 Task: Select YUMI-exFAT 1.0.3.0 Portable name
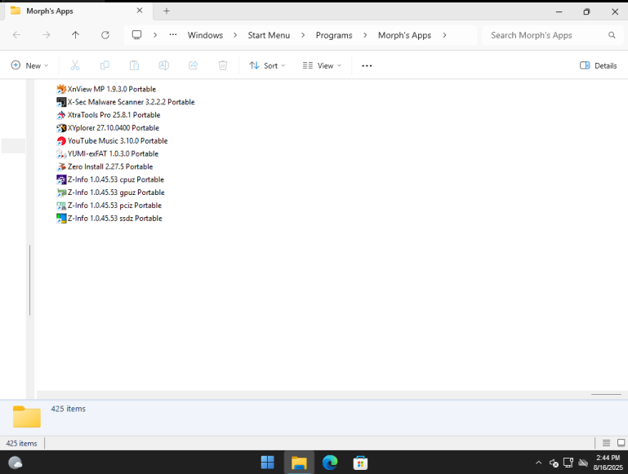[x=113, y=153]
